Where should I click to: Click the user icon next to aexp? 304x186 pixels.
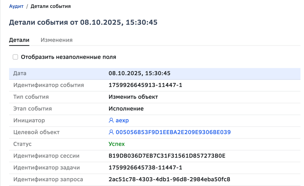click(111, 120)
